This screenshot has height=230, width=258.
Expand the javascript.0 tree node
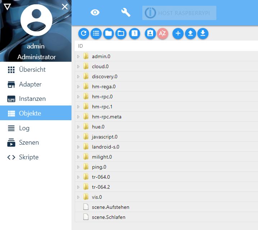coord(78,137)
